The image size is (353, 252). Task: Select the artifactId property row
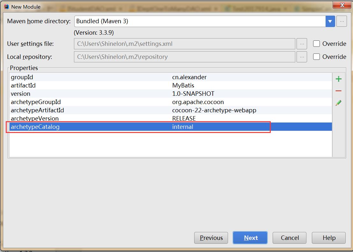click(171, 85)
